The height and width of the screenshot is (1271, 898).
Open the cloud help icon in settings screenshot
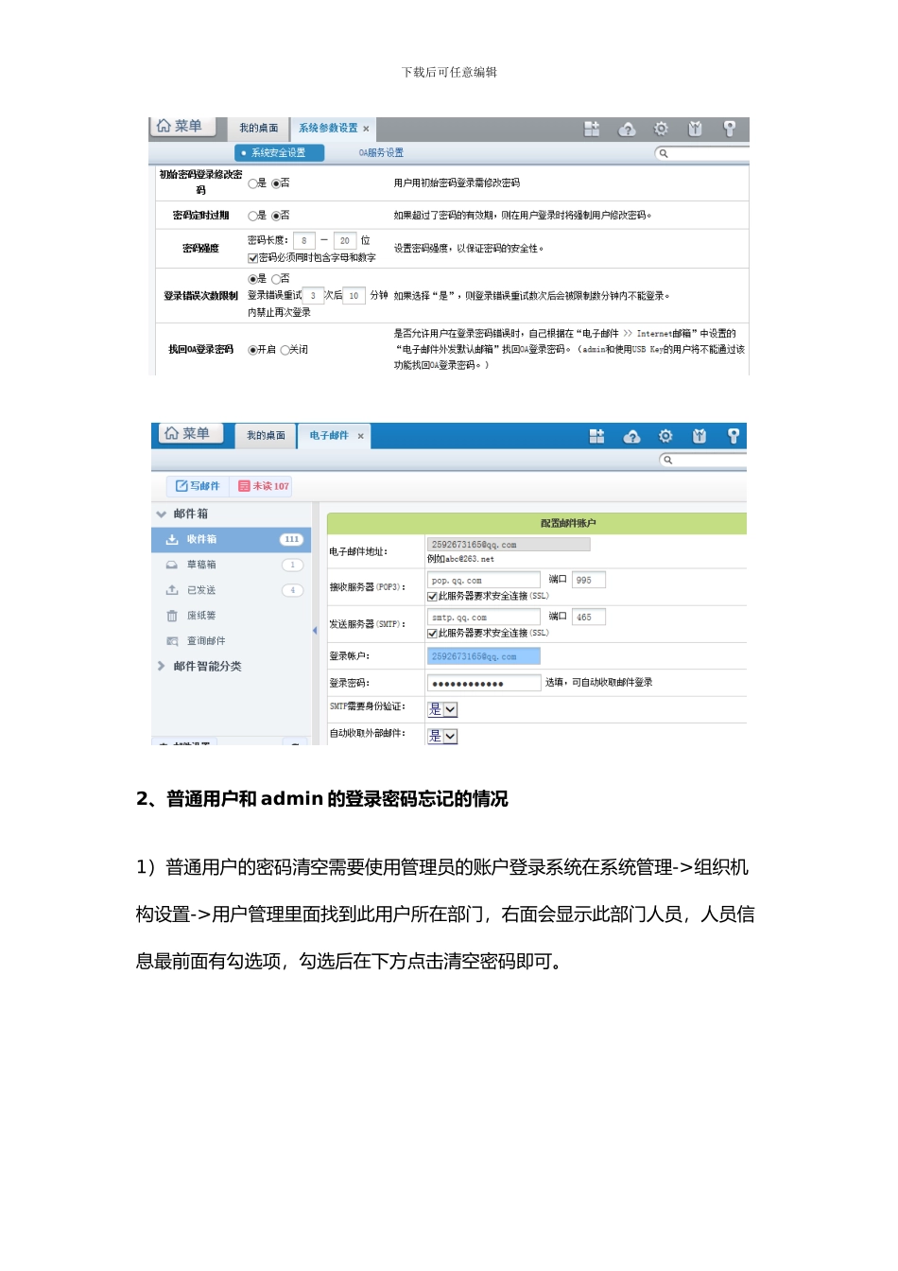[x=627, y=130]
